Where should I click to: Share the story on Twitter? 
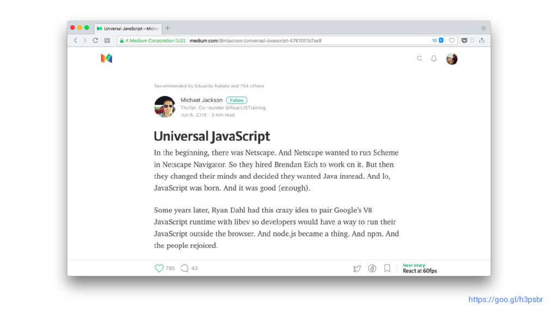point(357,268)
